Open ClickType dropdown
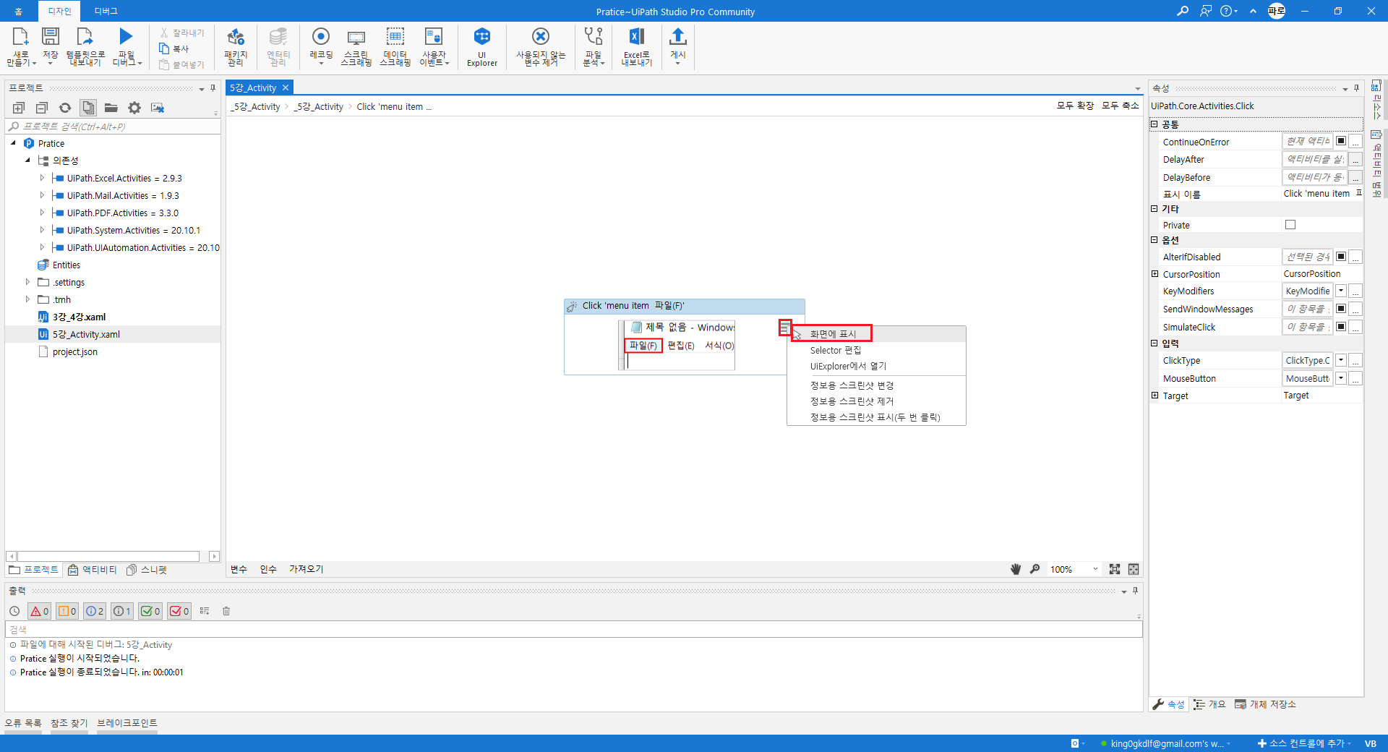The height and width of the screenshot is (752, 1388). coord(1341,360)
